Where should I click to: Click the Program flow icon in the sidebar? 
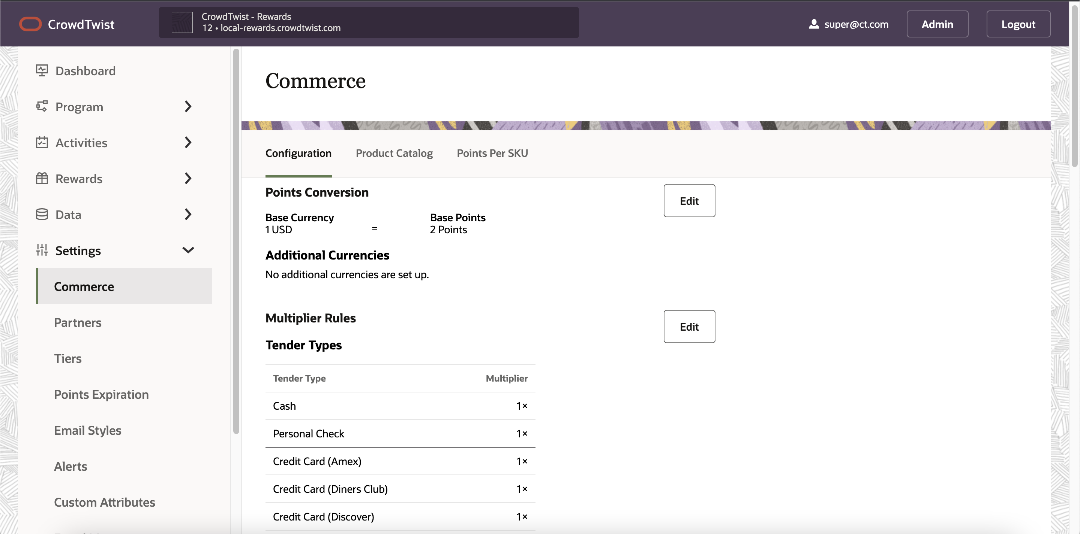coord(42,106)
